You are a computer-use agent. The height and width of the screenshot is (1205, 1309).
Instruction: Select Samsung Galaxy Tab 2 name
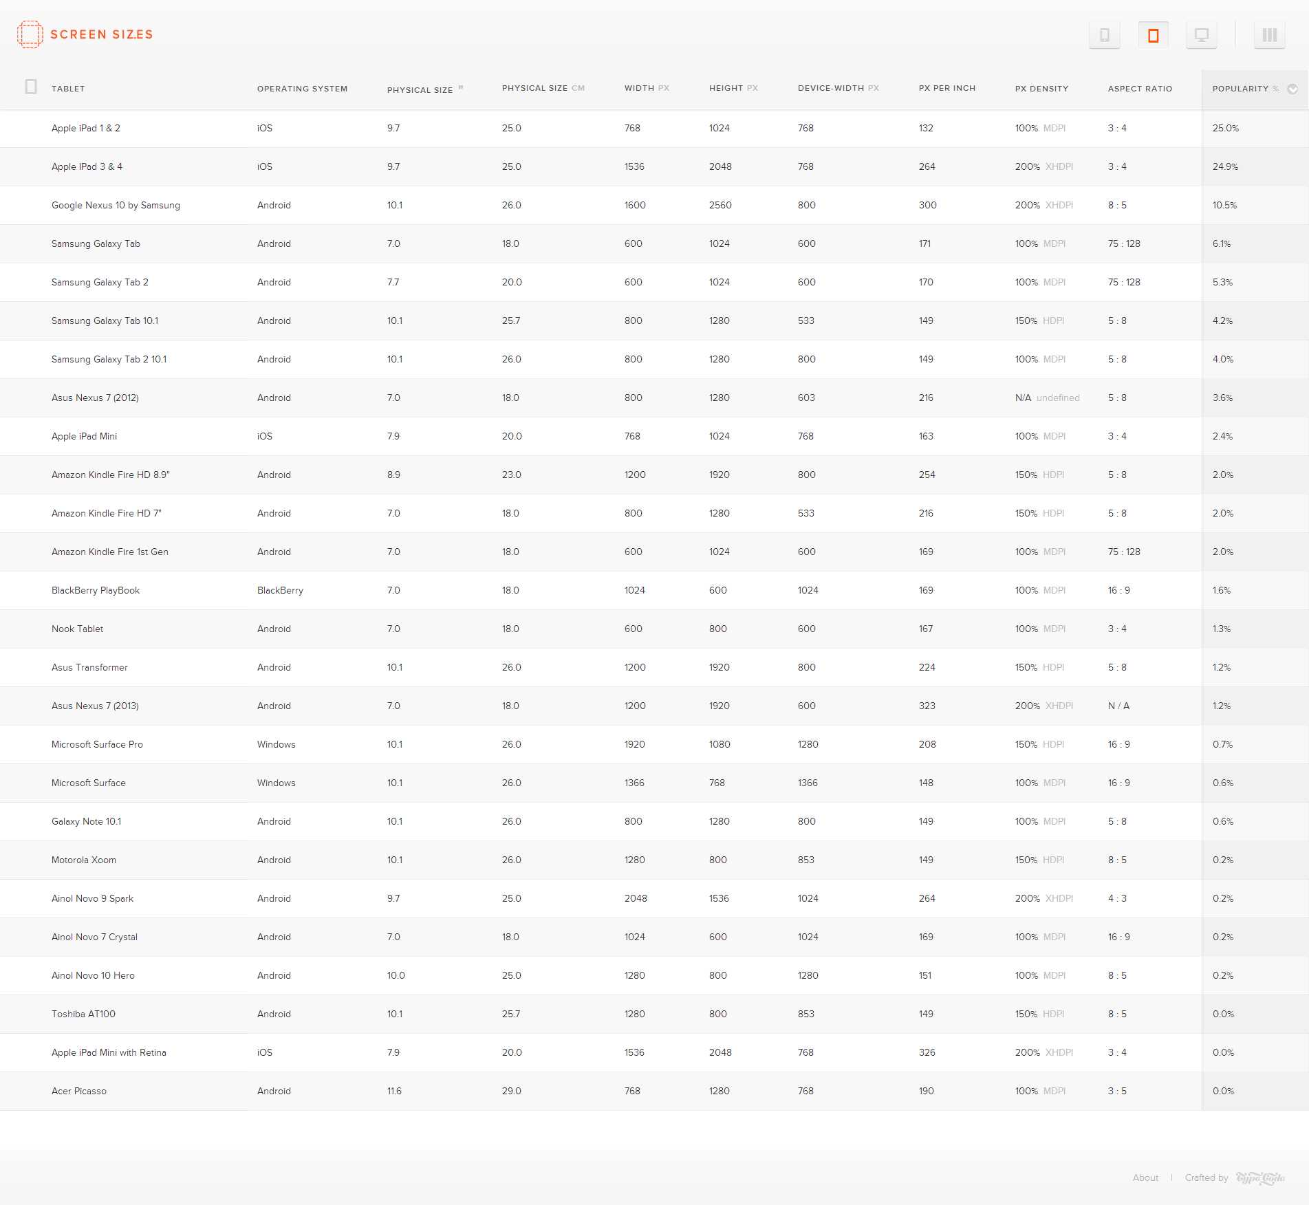point(100,282)
